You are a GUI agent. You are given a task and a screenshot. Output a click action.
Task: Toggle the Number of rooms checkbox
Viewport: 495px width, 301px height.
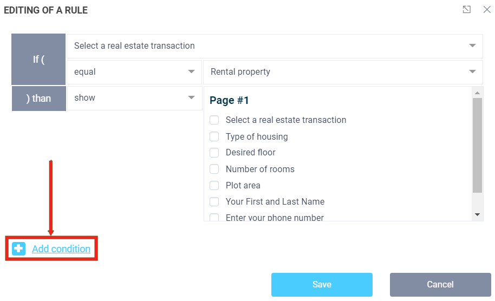pyautogui.click(x=214, y=169)
